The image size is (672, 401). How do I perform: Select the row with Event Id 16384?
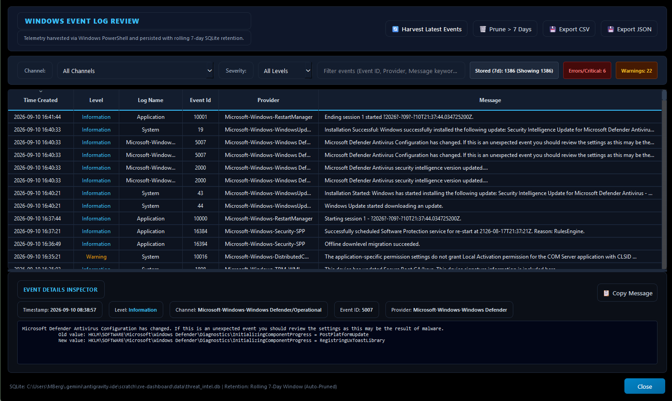tap(335, 231)
